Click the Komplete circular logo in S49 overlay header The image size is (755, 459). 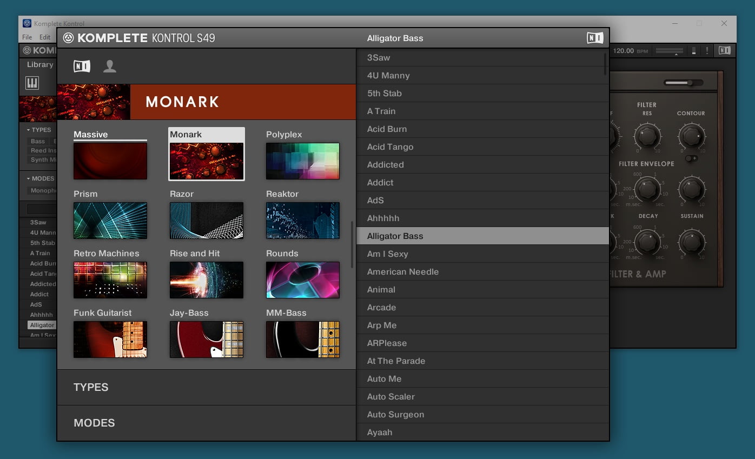click(68, 38)
